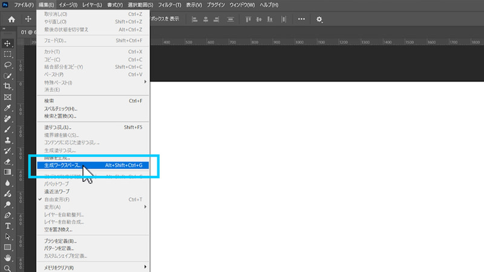The width and height of the screenshot is (484, 272).
Task: Align right edges in options bar
Action: [x=217, y=19]
